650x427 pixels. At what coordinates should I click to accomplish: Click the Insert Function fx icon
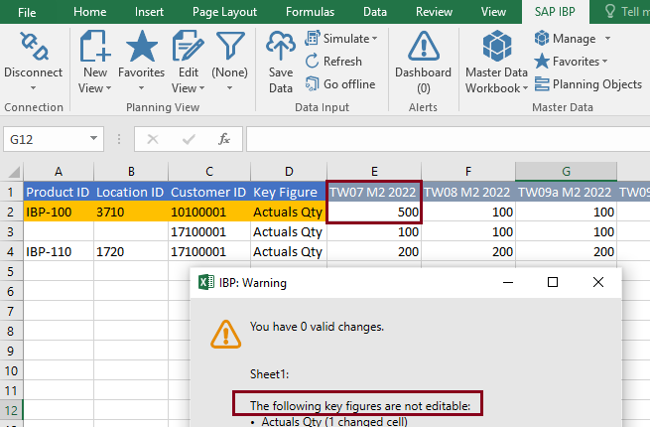(224, 139)
